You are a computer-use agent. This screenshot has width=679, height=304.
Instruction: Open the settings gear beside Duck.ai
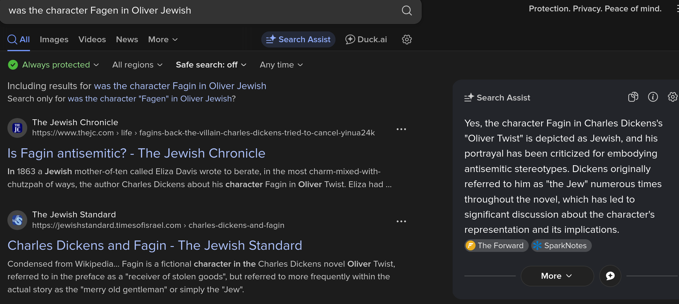click(407, 39)
